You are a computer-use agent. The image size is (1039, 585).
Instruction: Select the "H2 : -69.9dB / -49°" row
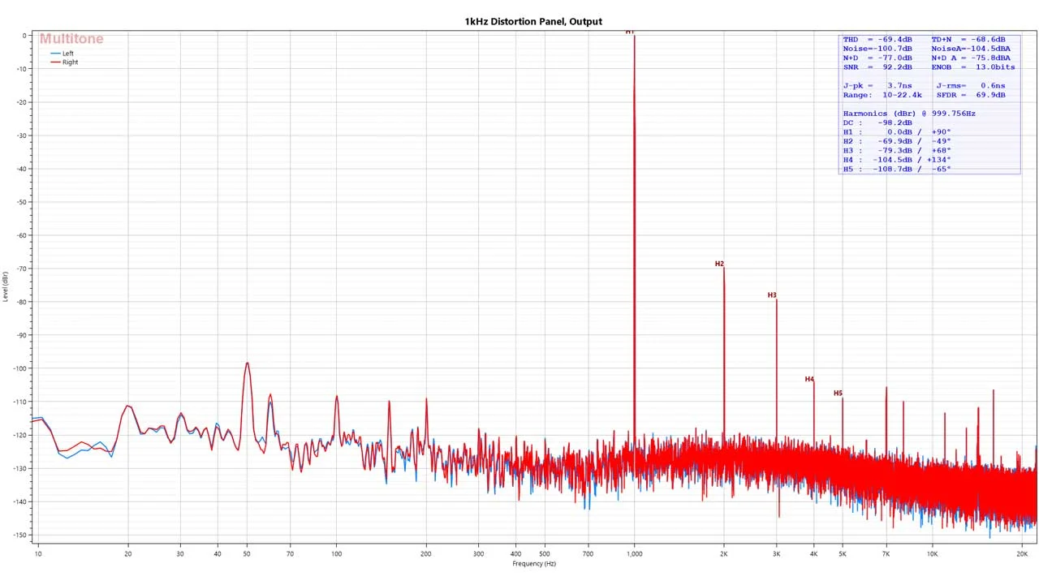click(x=897, y=141)
